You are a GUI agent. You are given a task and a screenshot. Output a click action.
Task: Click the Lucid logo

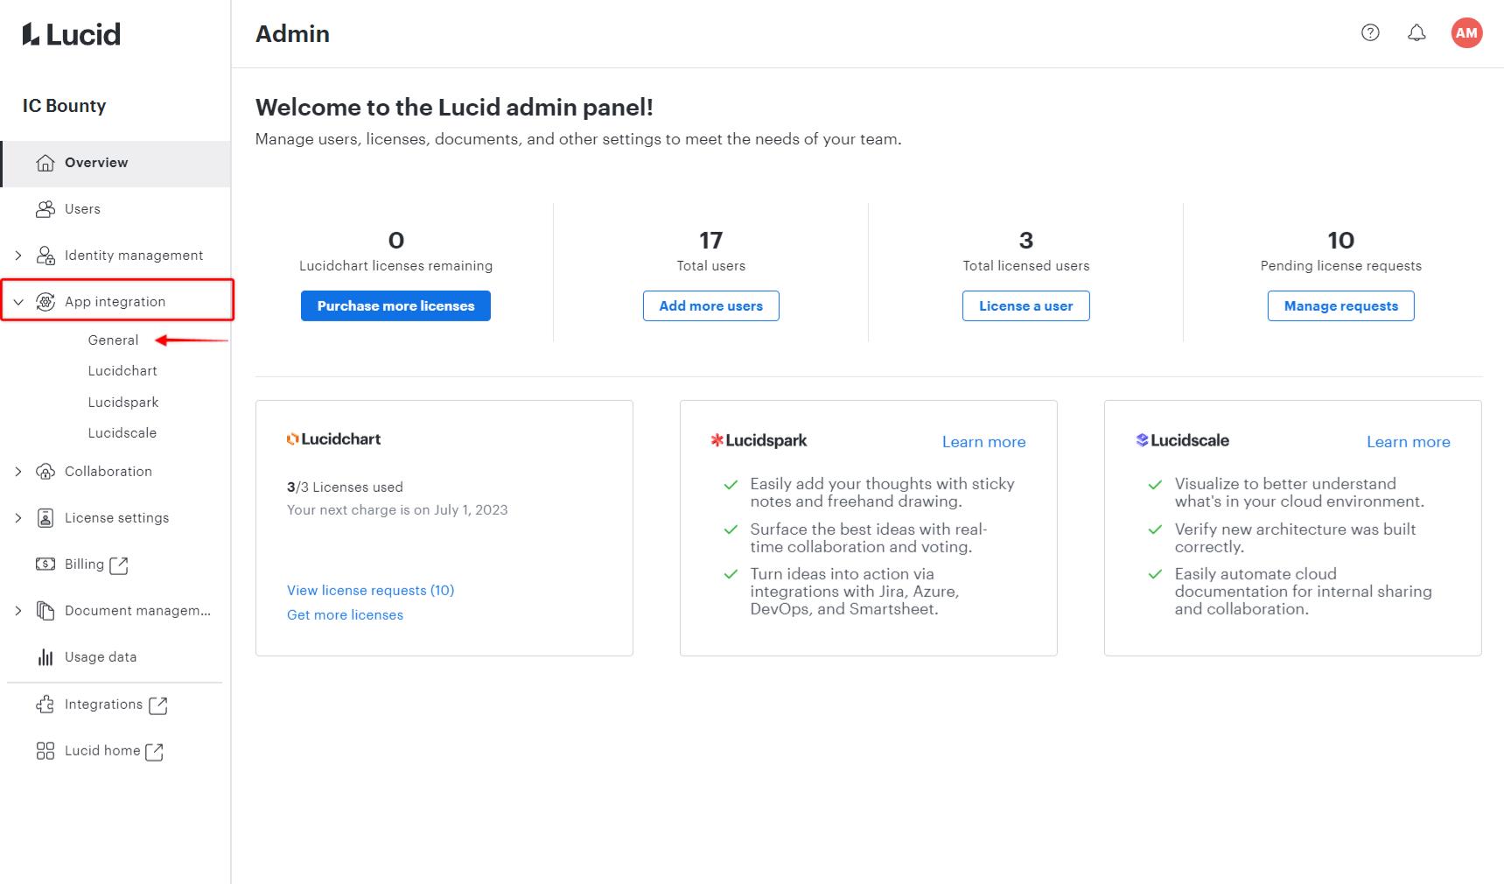click(69, 33)
